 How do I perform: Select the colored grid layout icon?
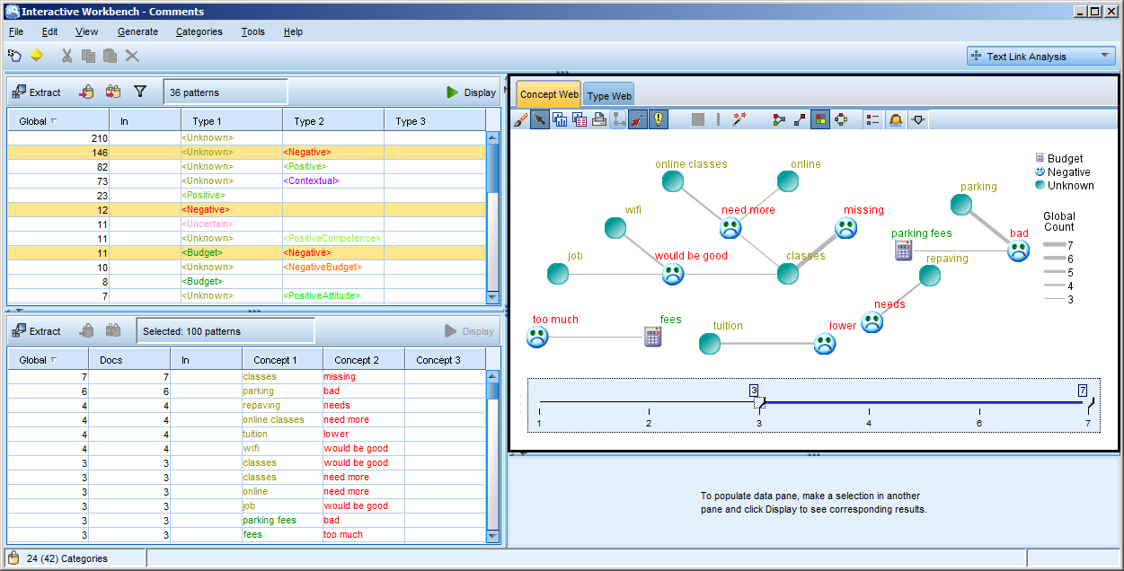coord(819,119)
